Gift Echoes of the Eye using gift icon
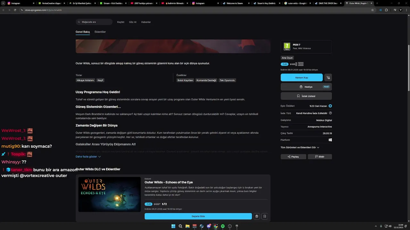 click(x=257, y=216)
